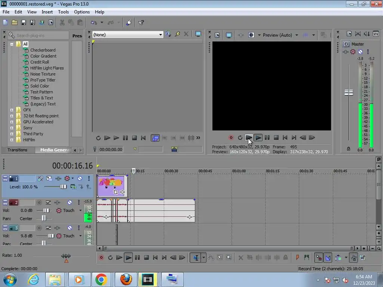Open track 2 Touch automation dropdown
383x287 pixels.
80,210
